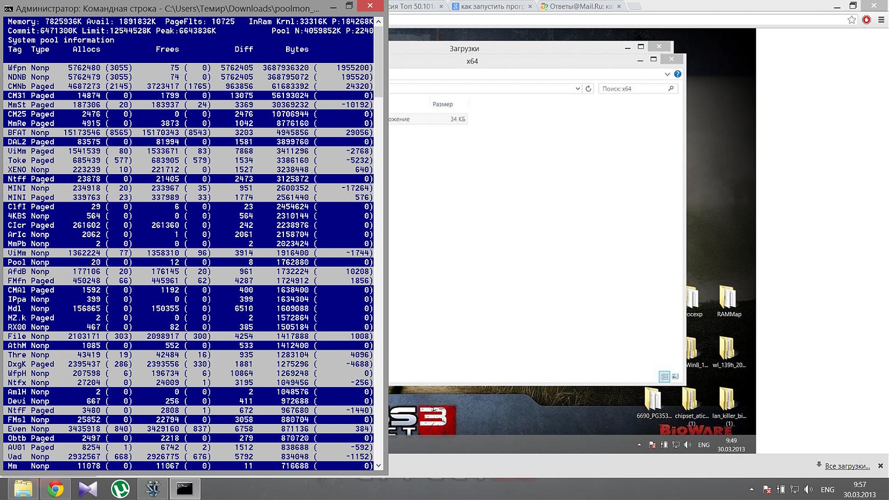Screen dimensions: 889x500
Task: Bookmark the page with the star icon
Action: (851, 20)
